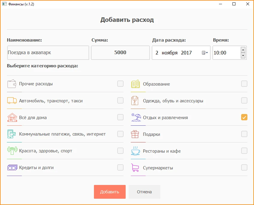
Task: Select the wallet icon for Прочие расходы
Action: (x=12, y=84)
